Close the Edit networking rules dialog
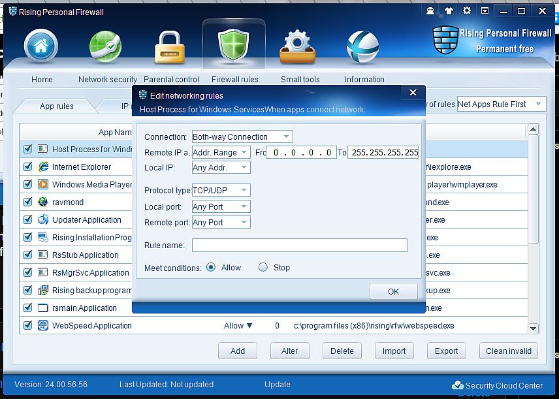The image size is (559, 399). (x=413, y=92)
